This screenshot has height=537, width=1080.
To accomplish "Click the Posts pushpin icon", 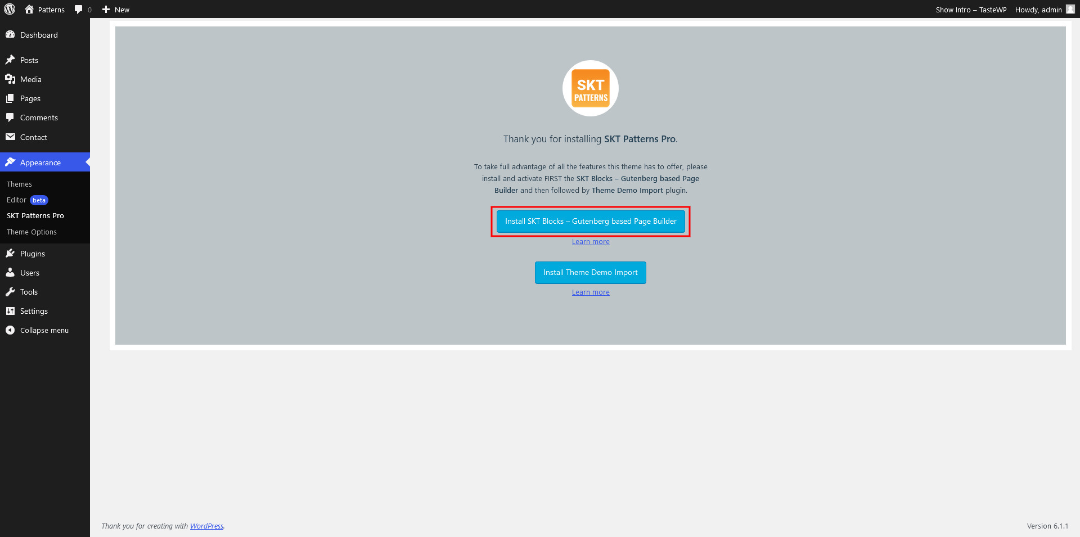I will point(10,60).
